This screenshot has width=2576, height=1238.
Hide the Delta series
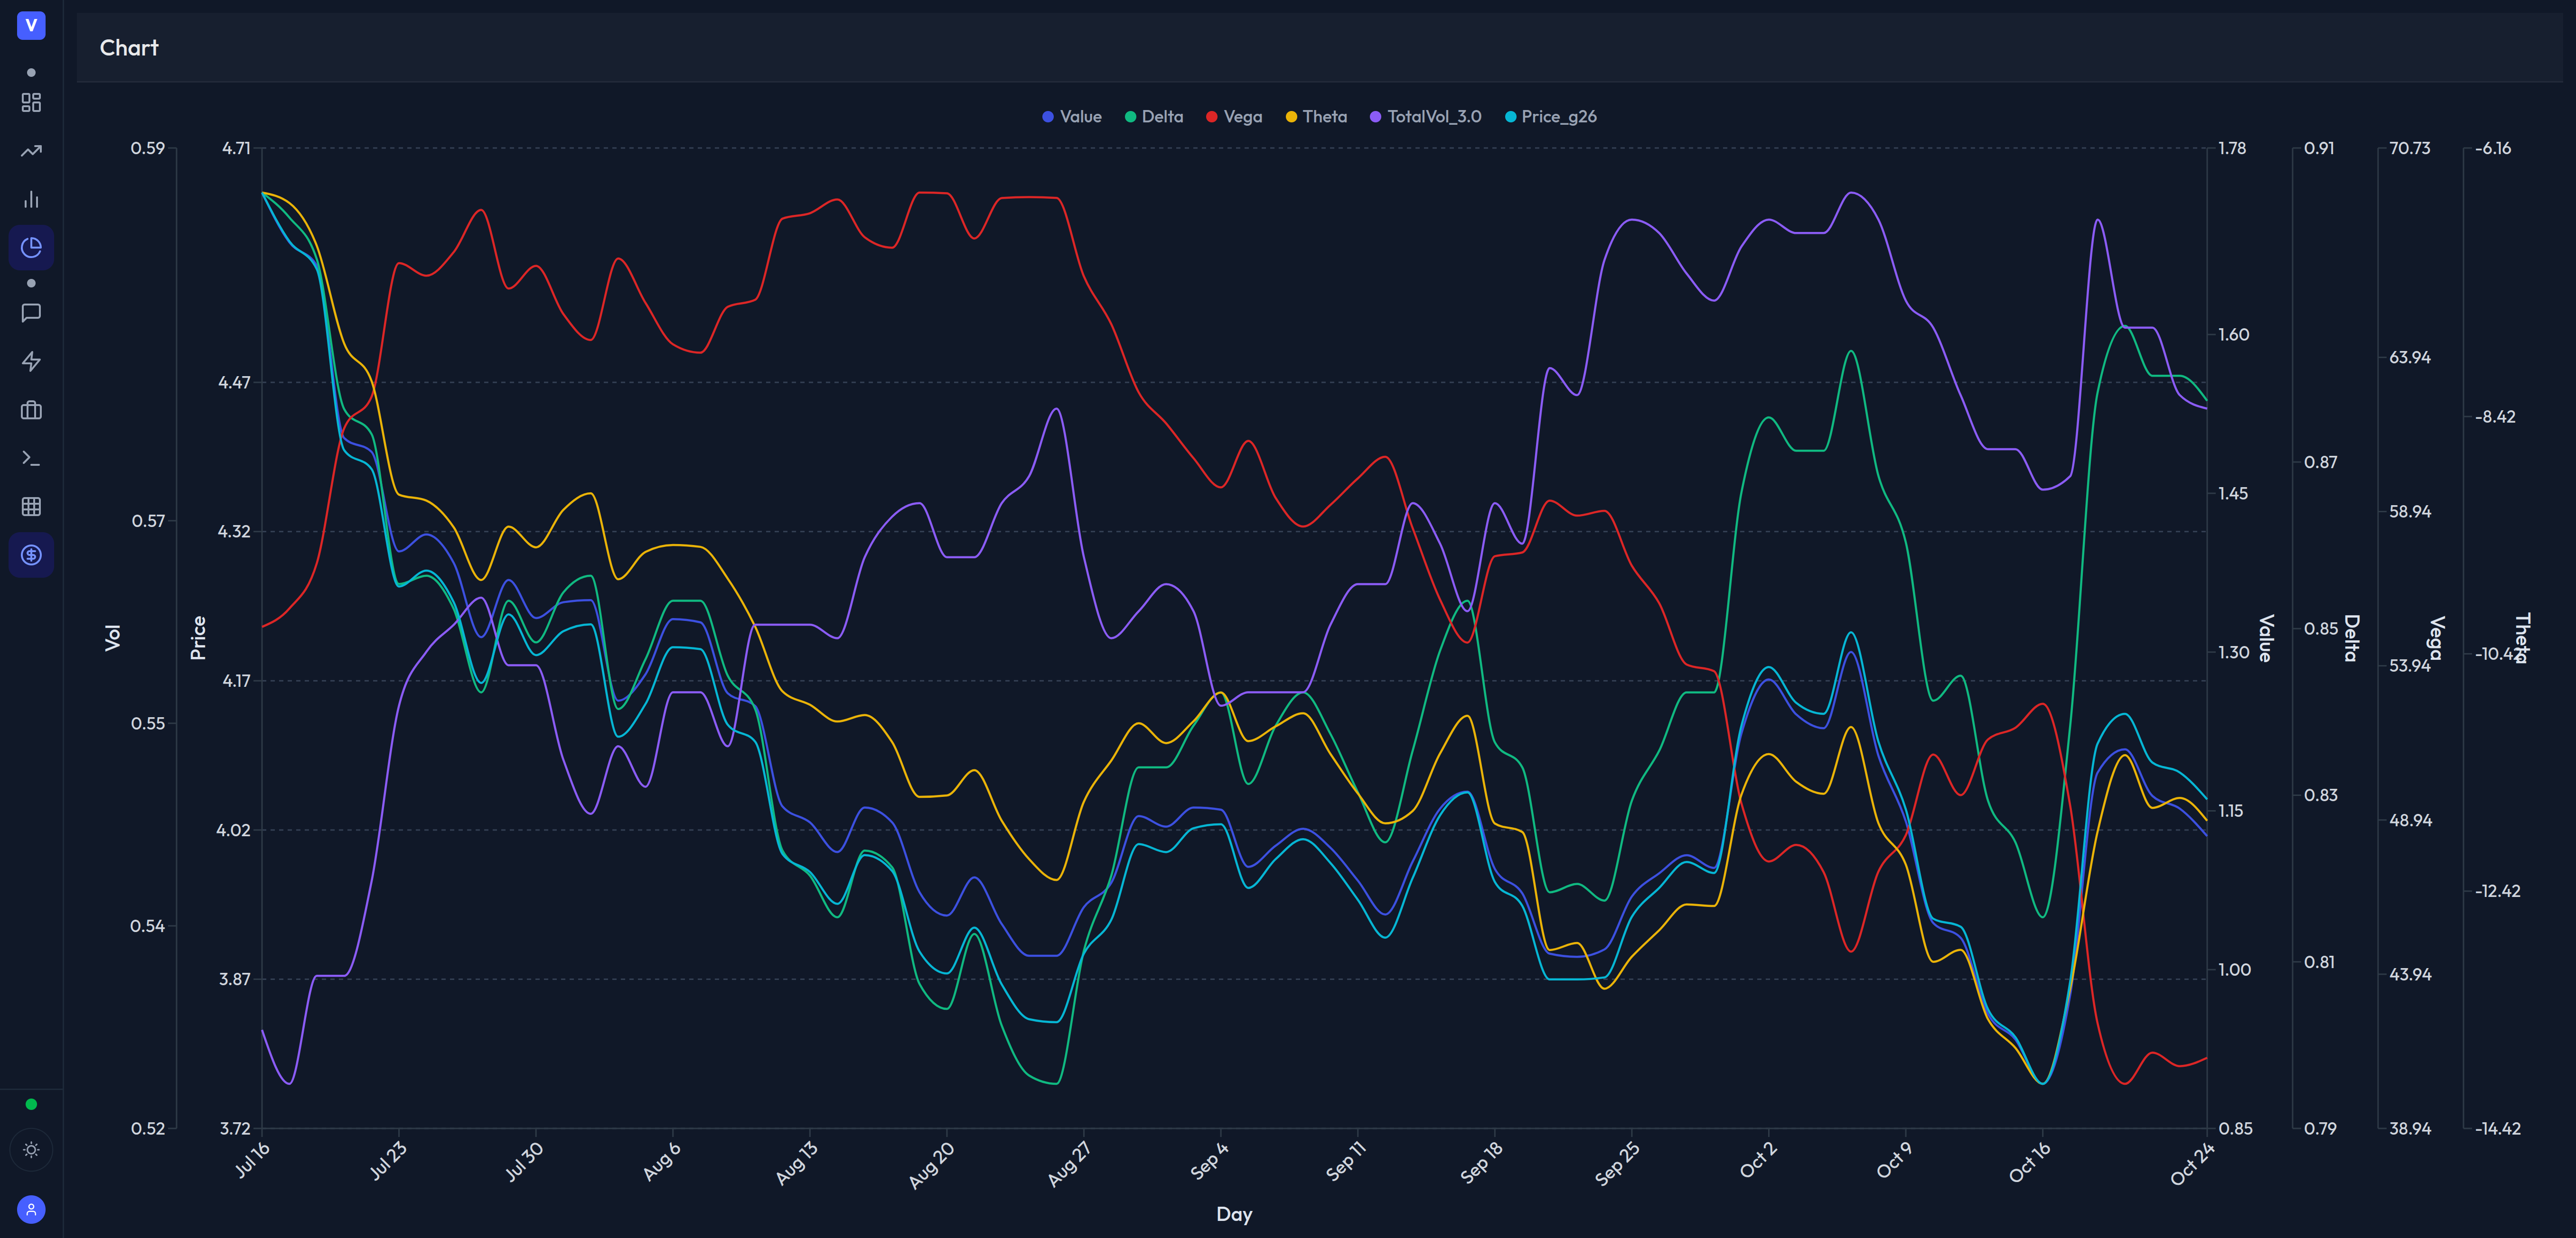click(x=1156, y=117)
